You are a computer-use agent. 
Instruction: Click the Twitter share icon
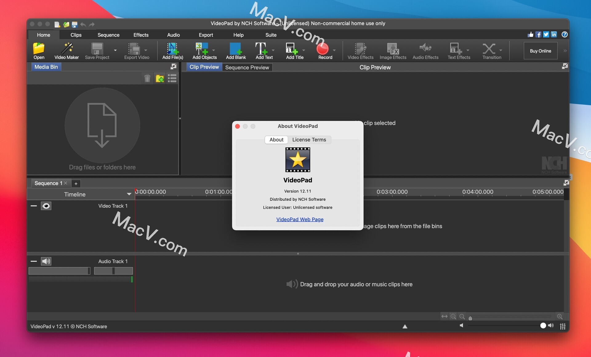546,34
